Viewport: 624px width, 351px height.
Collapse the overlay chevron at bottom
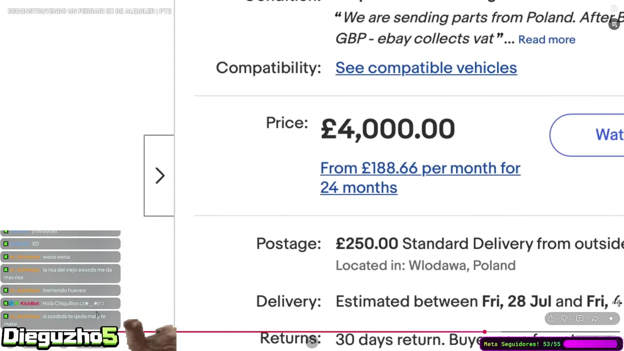click(312, 342)
